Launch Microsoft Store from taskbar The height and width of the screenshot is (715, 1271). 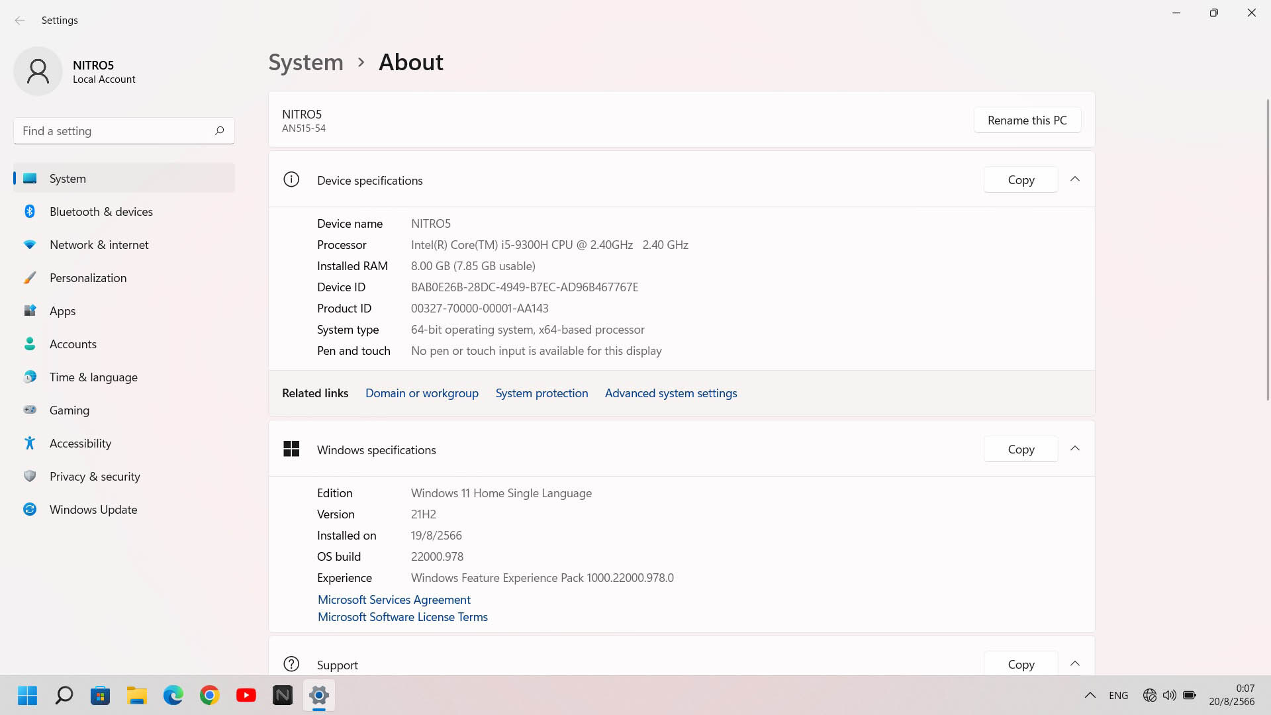(101, 695)
